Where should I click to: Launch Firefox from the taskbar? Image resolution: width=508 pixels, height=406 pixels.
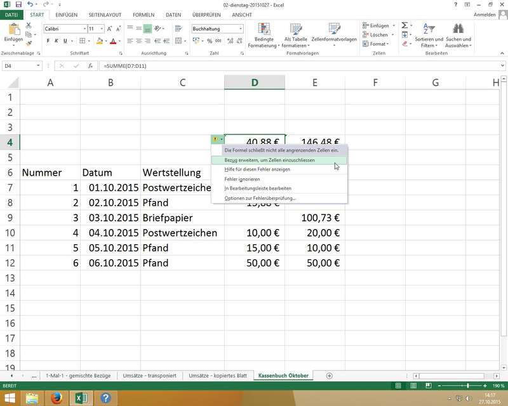click(57, 398)
